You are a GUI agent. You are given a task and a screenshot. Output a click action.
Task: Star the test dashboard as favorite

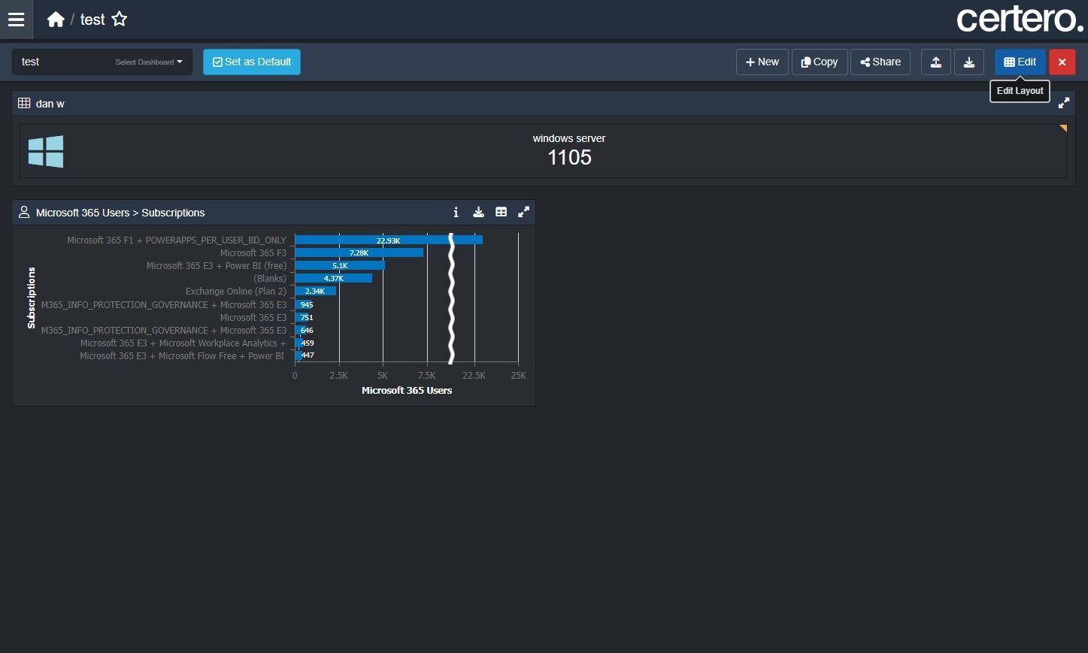(120, 20)
